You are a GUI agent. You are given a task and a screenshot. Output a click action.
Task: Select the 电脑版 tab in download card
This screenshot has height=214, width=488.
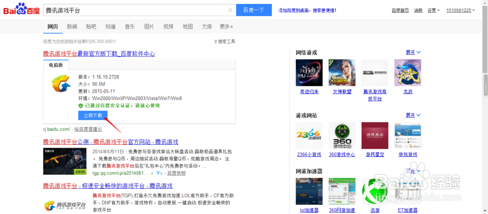click(x=56, y=65)
